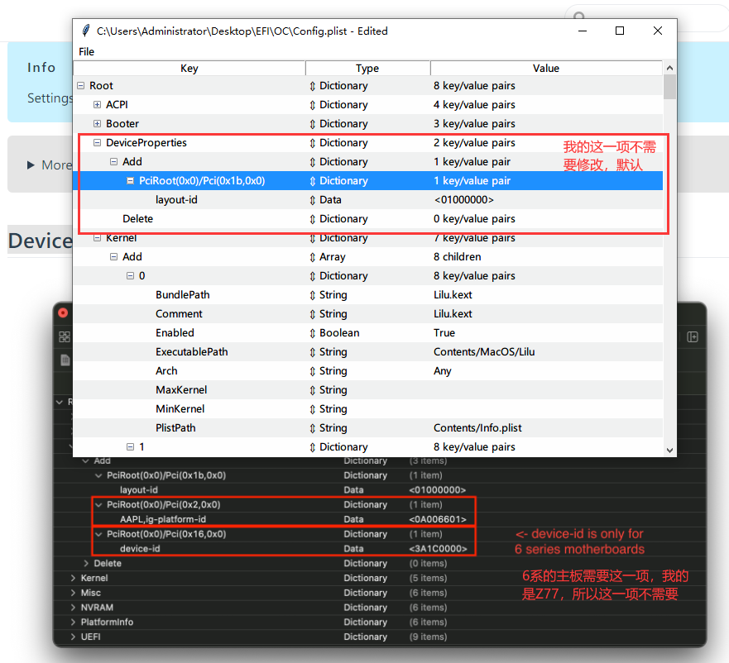The width and height of the screenshot is (729, 663).
Task: Click grid icon in dark window toolbar
Action: click(x=65, y=337)
